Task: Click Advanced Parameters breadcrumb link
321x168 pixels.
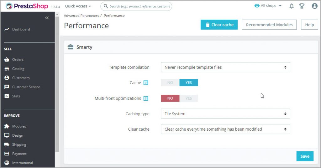Action: pos(81,16)
